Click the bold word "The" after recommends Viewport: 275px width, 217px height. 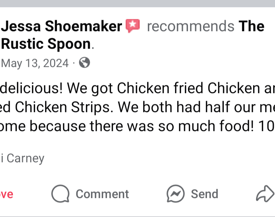251,26
